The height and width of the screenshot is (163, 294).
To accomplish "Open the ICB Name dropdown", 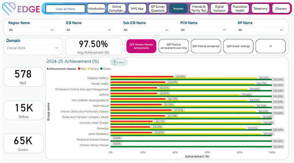I will point(89,30).
